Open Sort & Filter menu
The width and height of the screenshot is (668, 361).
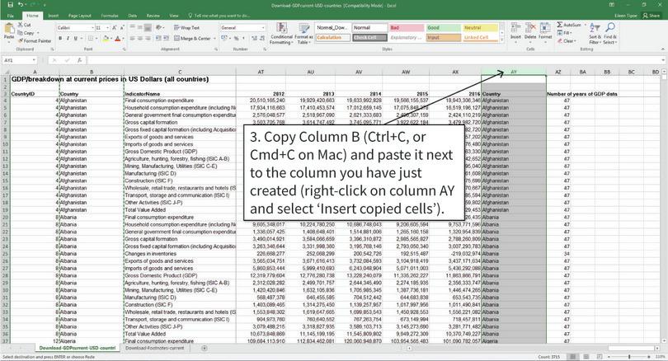[595, 33]
